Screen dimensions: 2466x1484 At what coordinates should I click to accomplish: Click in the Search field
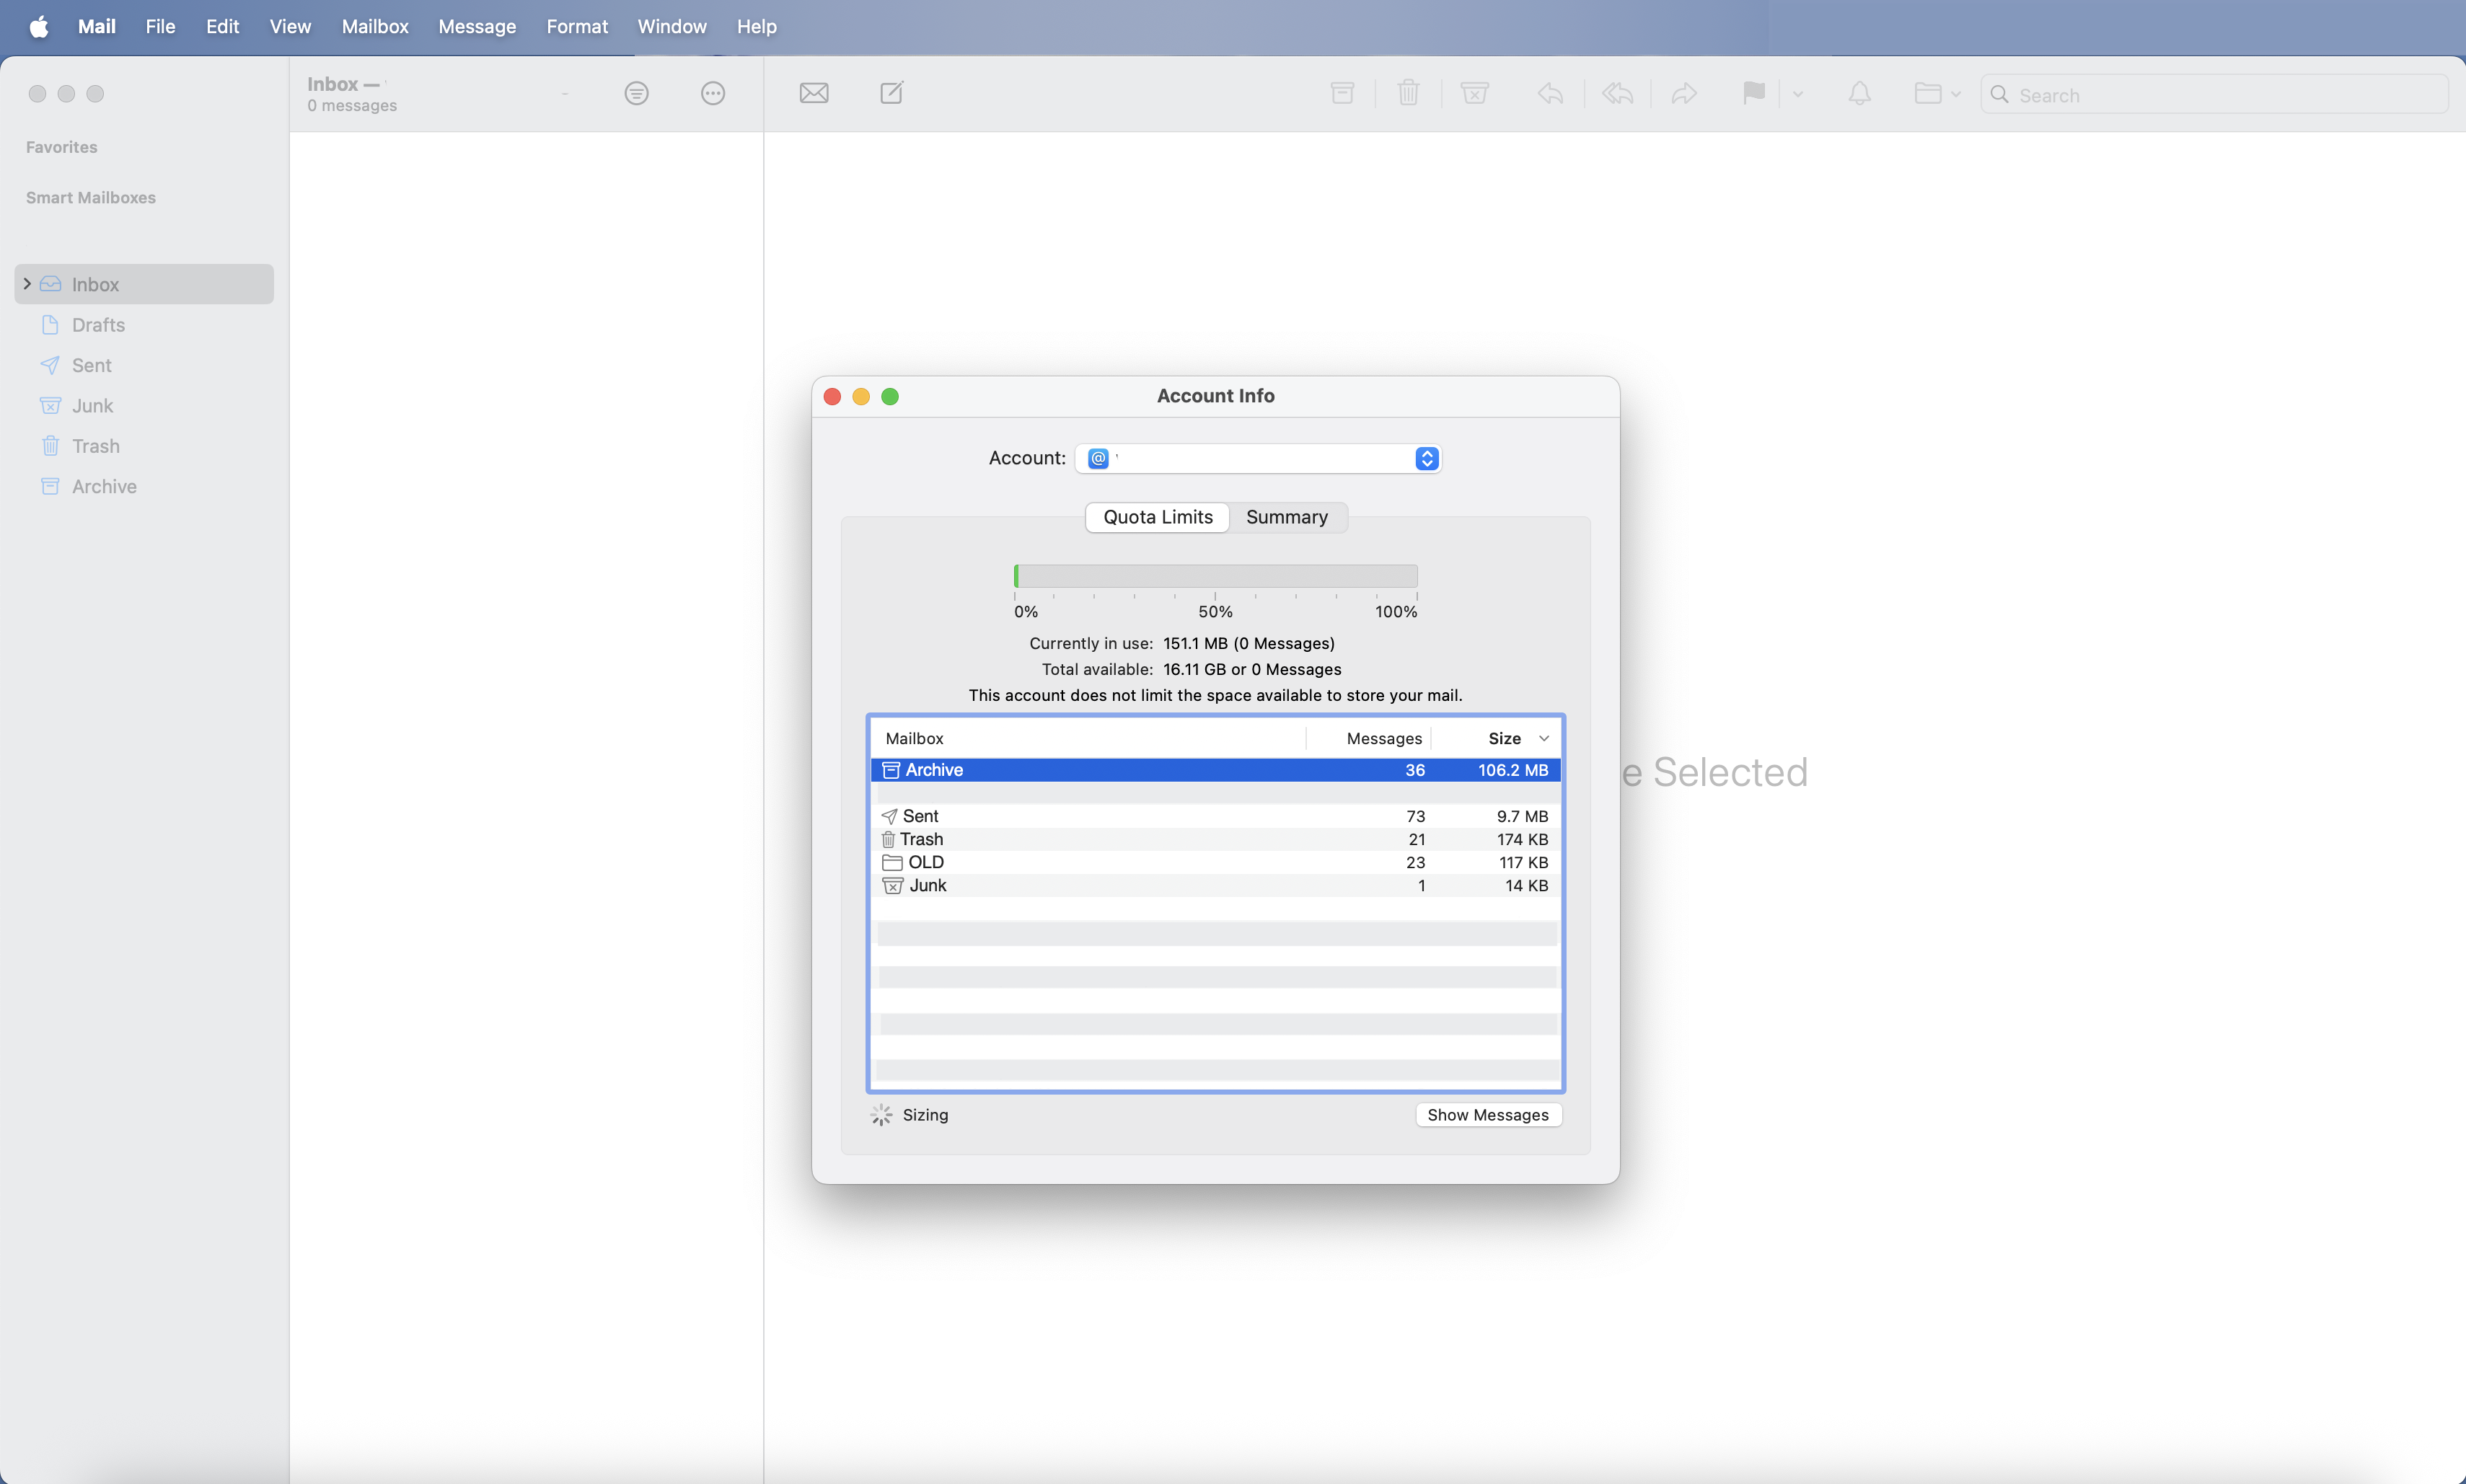[x=2214, y=94]
